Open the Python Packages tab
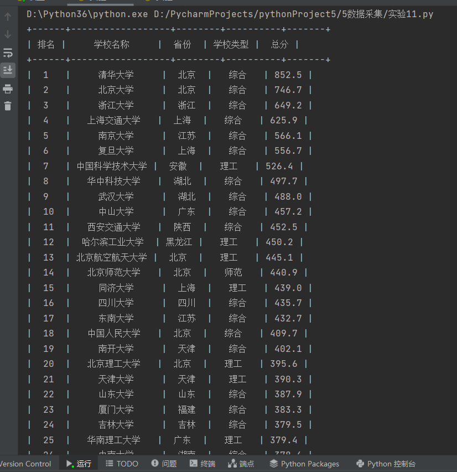The image size is (457, 472). pyautogui.click(x=304, y=464)
